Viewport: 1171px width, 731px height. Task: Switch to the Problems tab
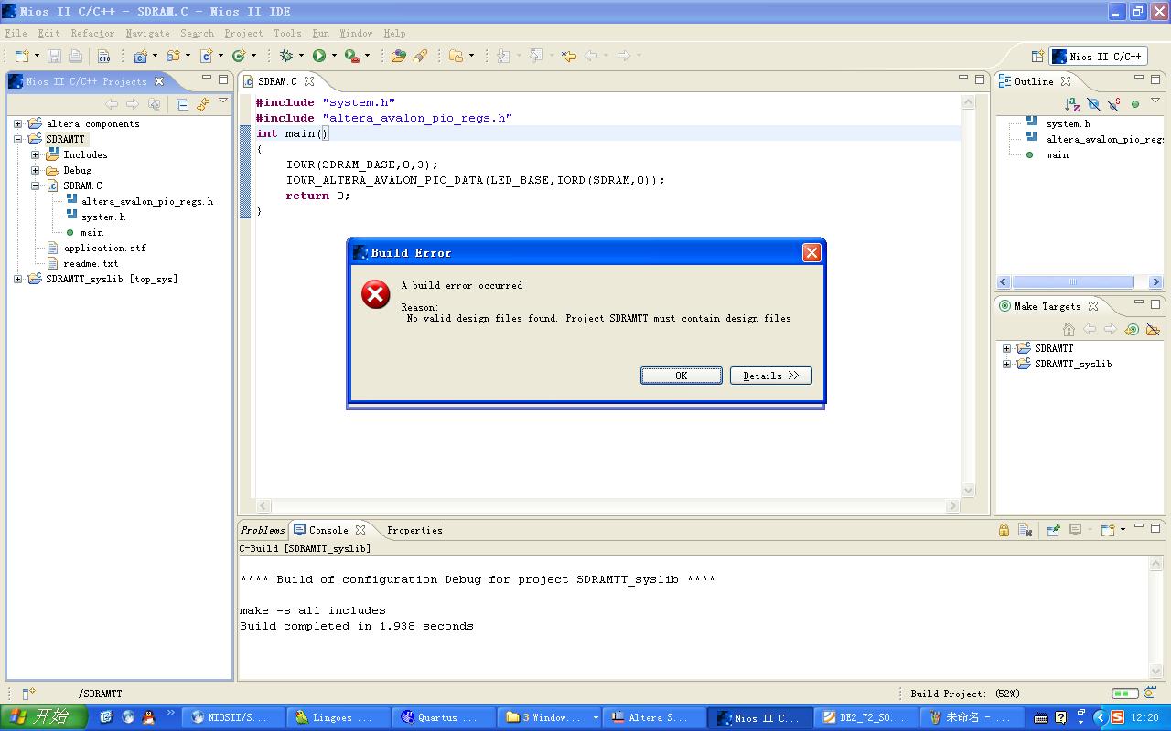pos(263,530)
